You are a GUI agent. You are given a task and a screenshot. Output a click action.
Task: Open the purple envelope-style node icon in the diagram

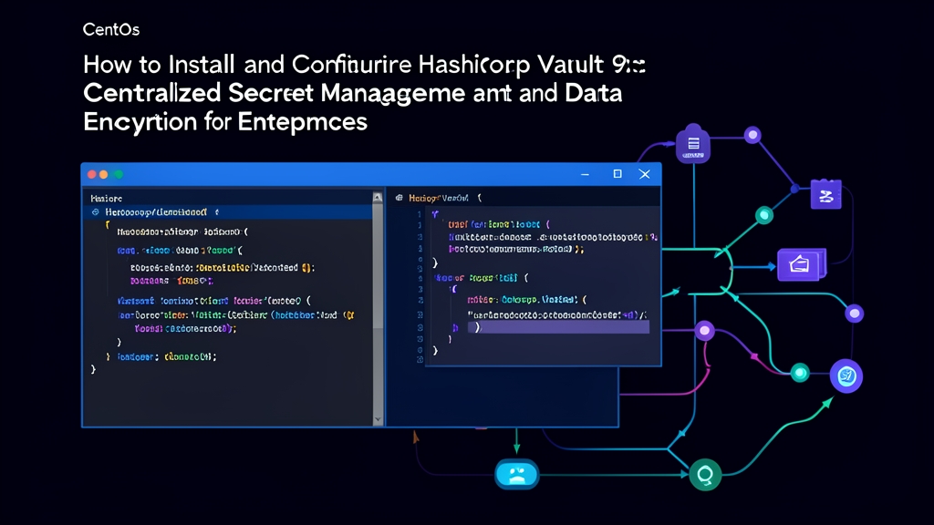coord(801,264)
